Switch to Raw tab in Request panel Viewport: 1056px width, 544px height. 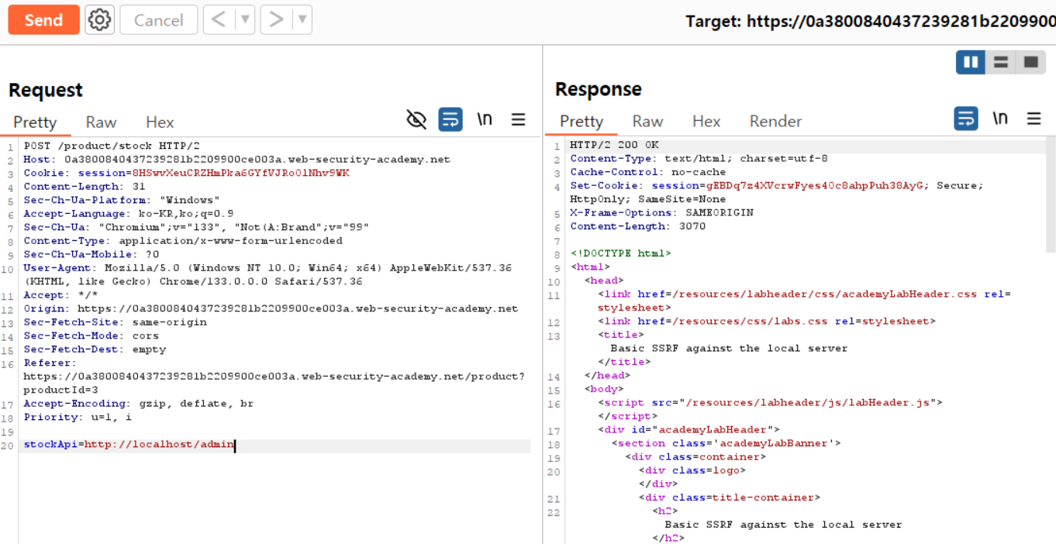(x=101, y=122)
